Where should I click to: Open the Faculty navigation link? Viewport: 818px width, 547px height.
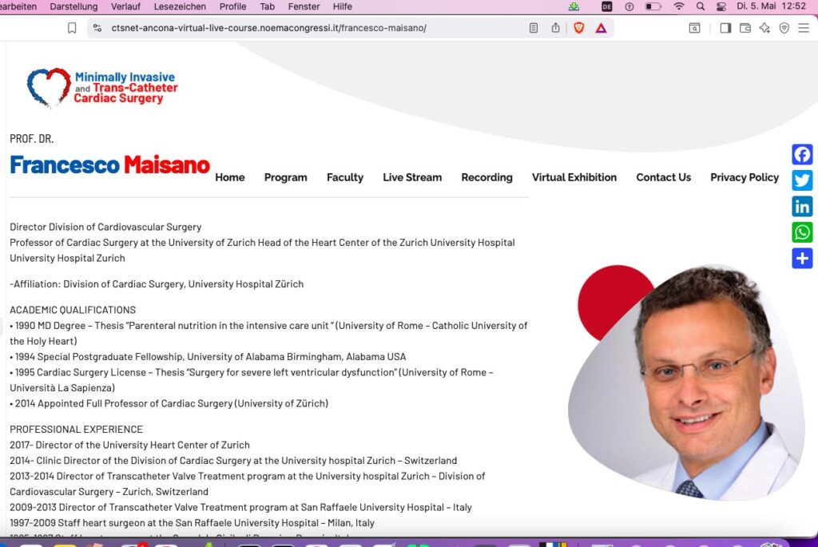345,177
